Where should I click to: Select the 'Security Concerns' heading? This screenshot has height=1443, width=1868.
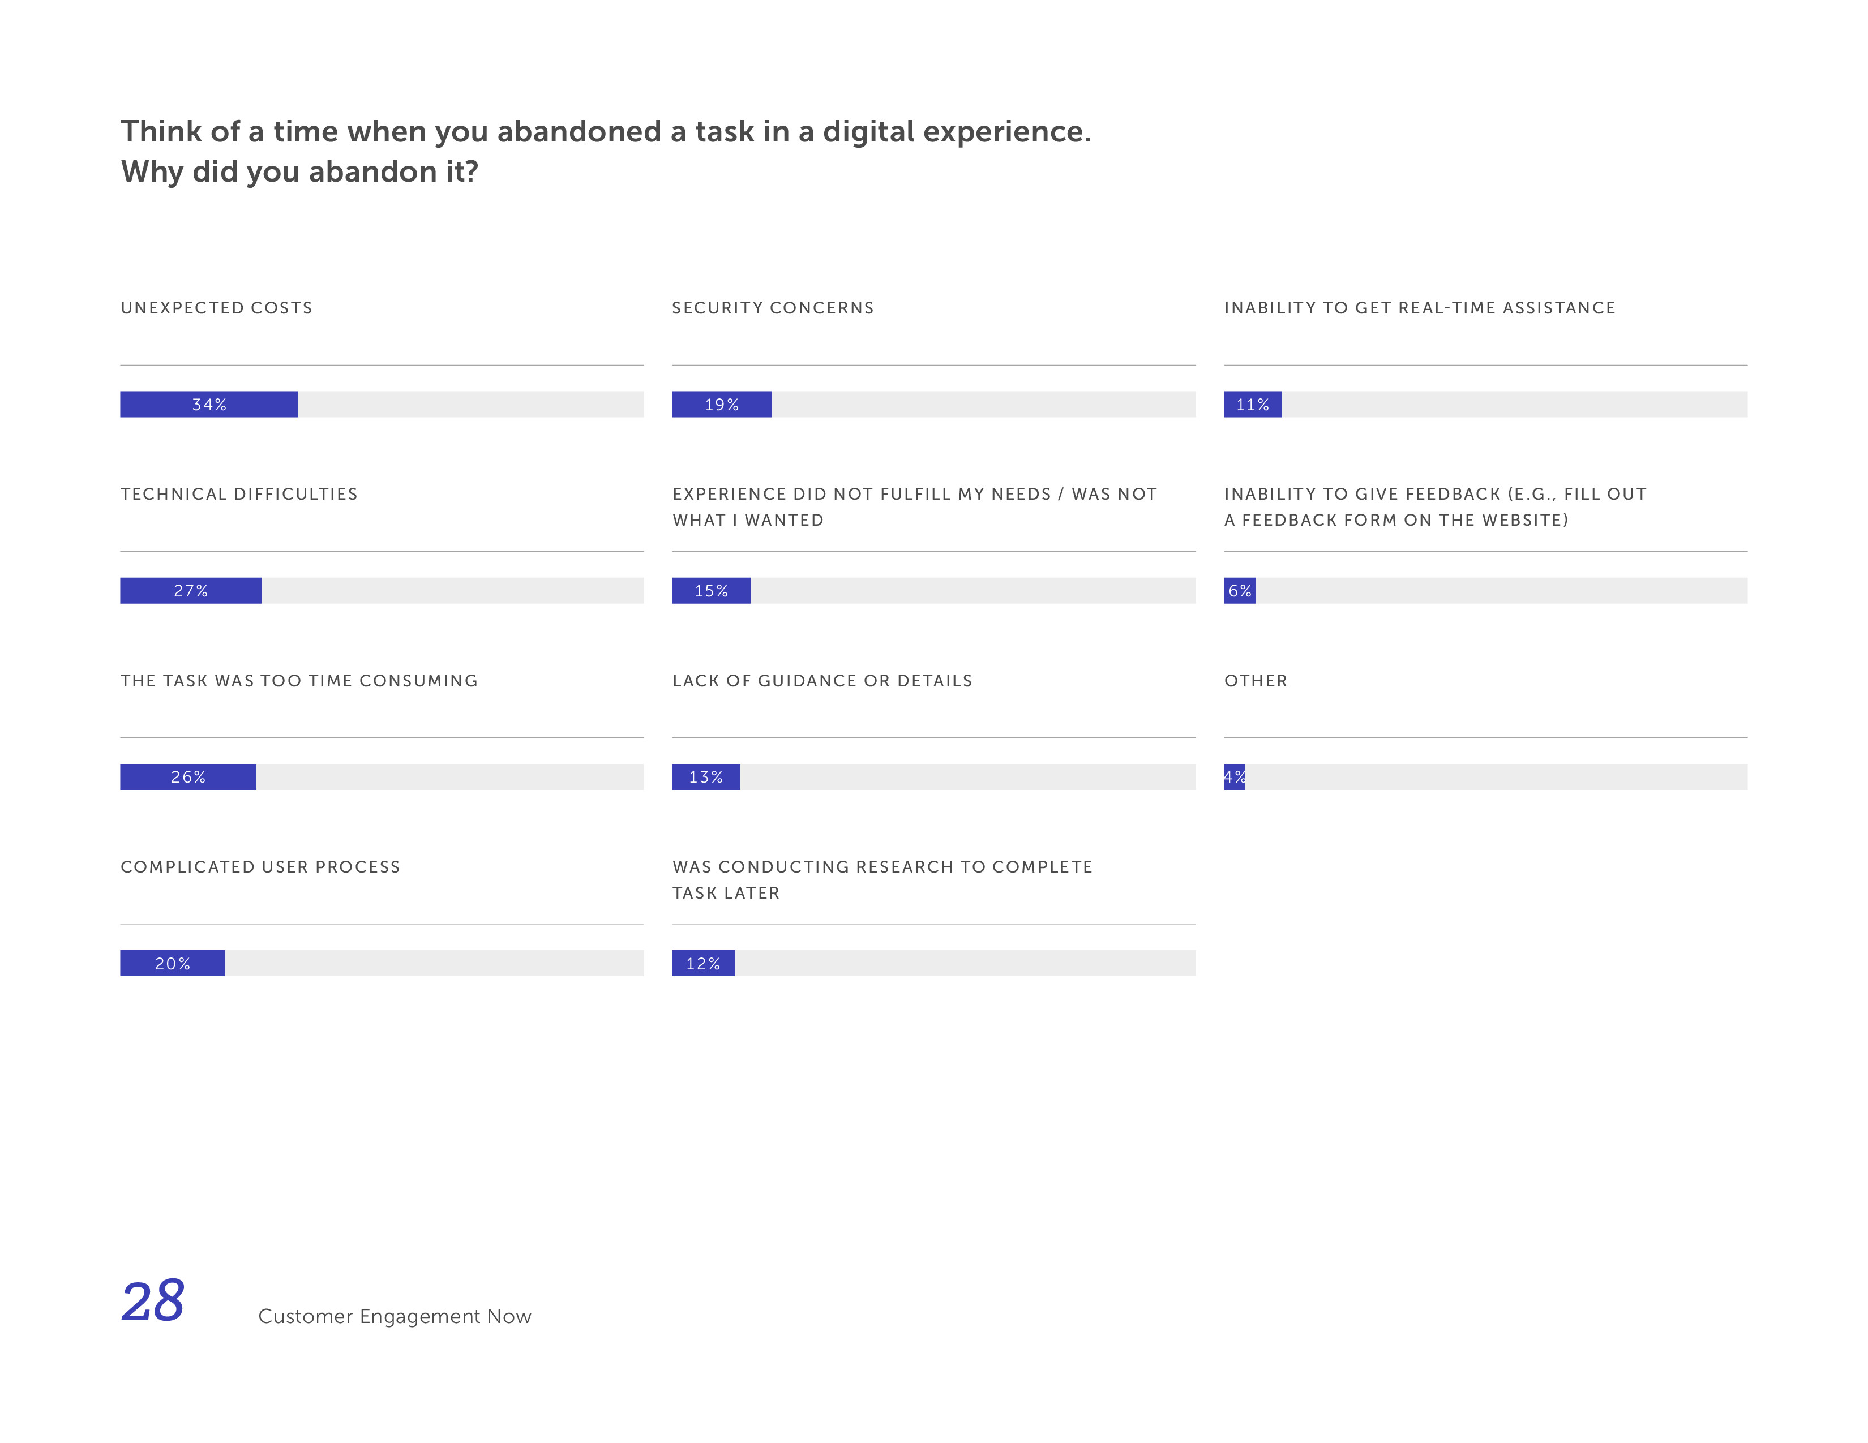(772, 308)
